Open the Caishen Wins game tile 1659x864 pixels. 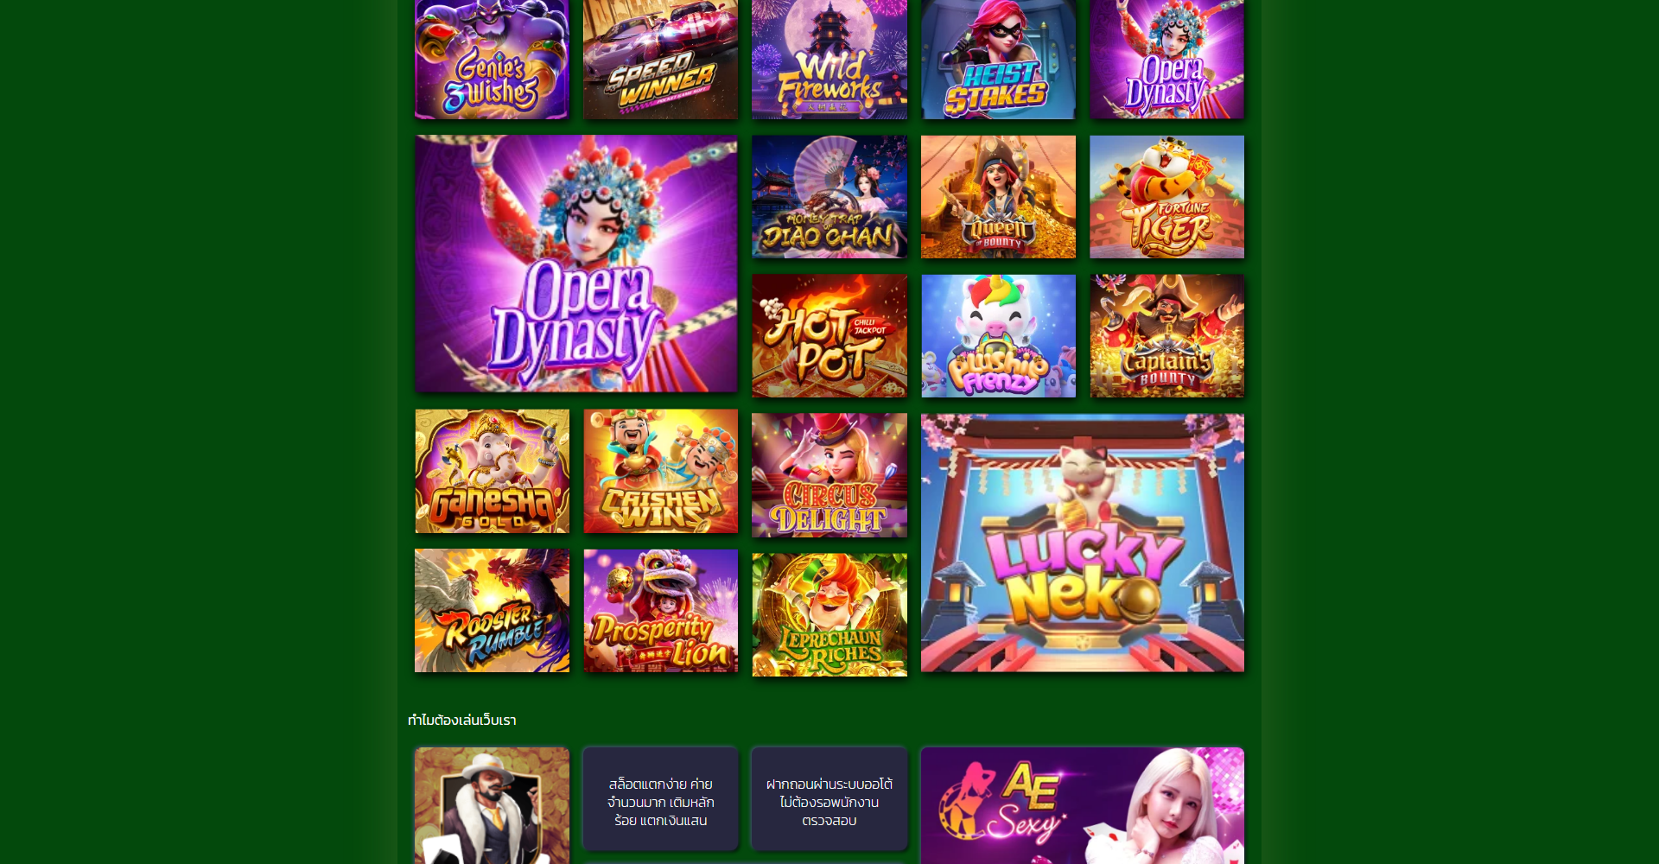(660, 471)
